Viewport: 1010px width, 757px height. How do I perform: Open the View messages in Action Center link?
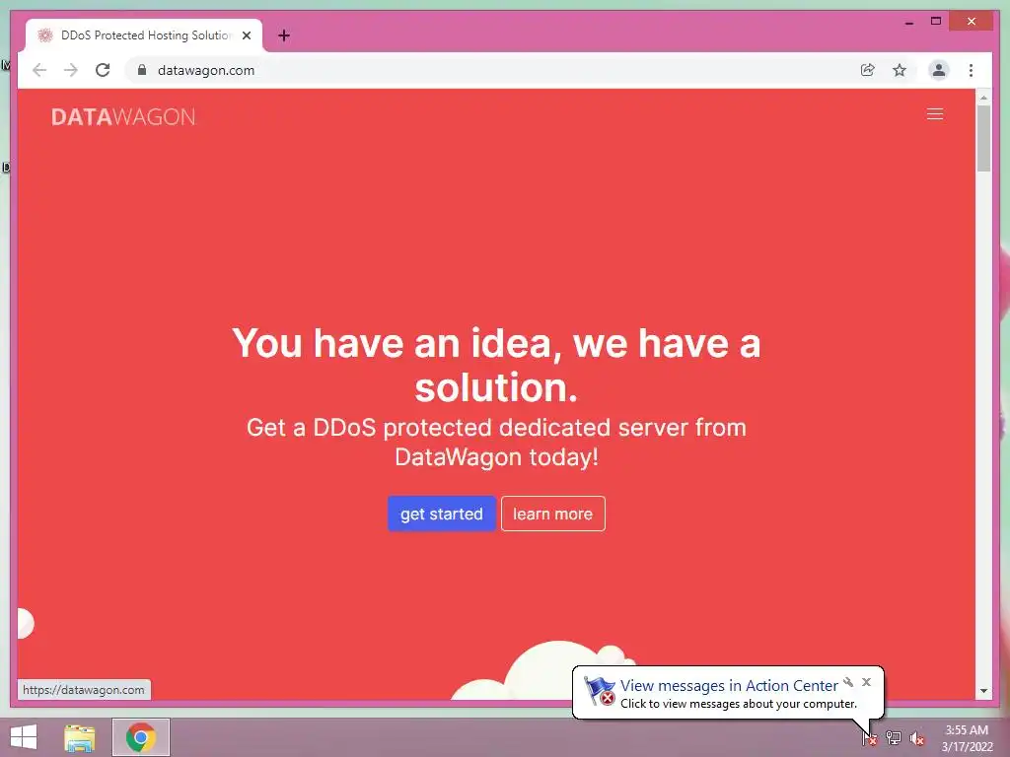[x=729, y=686]
